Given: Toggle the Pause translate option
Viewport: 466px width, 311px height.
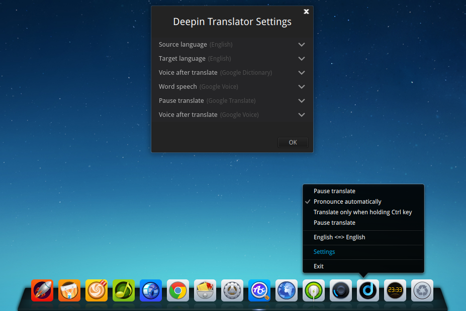Looking at the screenshot, I should click(x=334, y=191).
